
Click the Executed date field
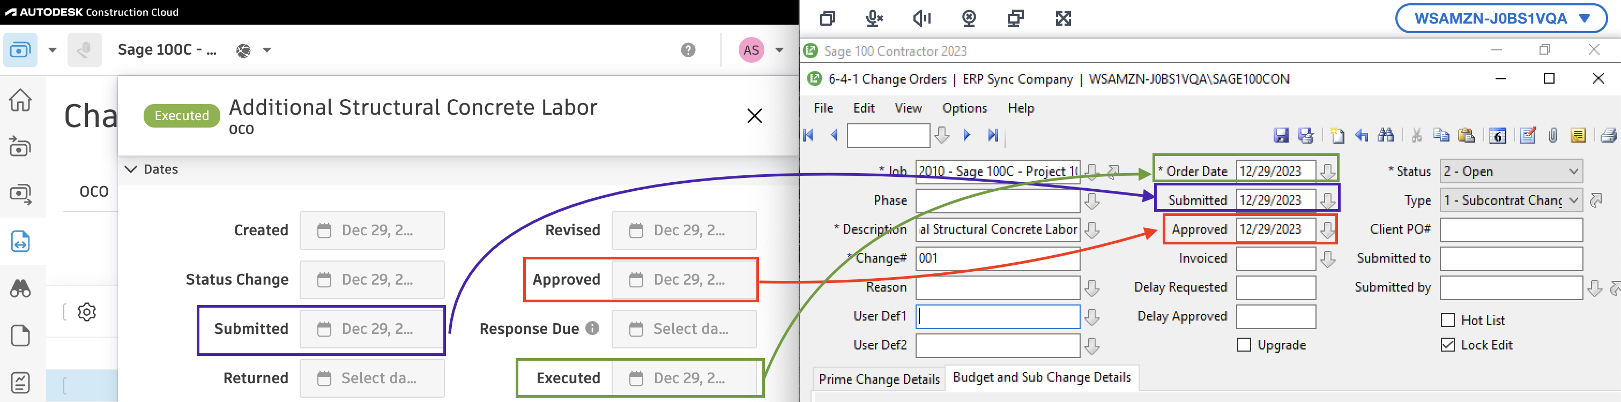click(x=684, y=378)
